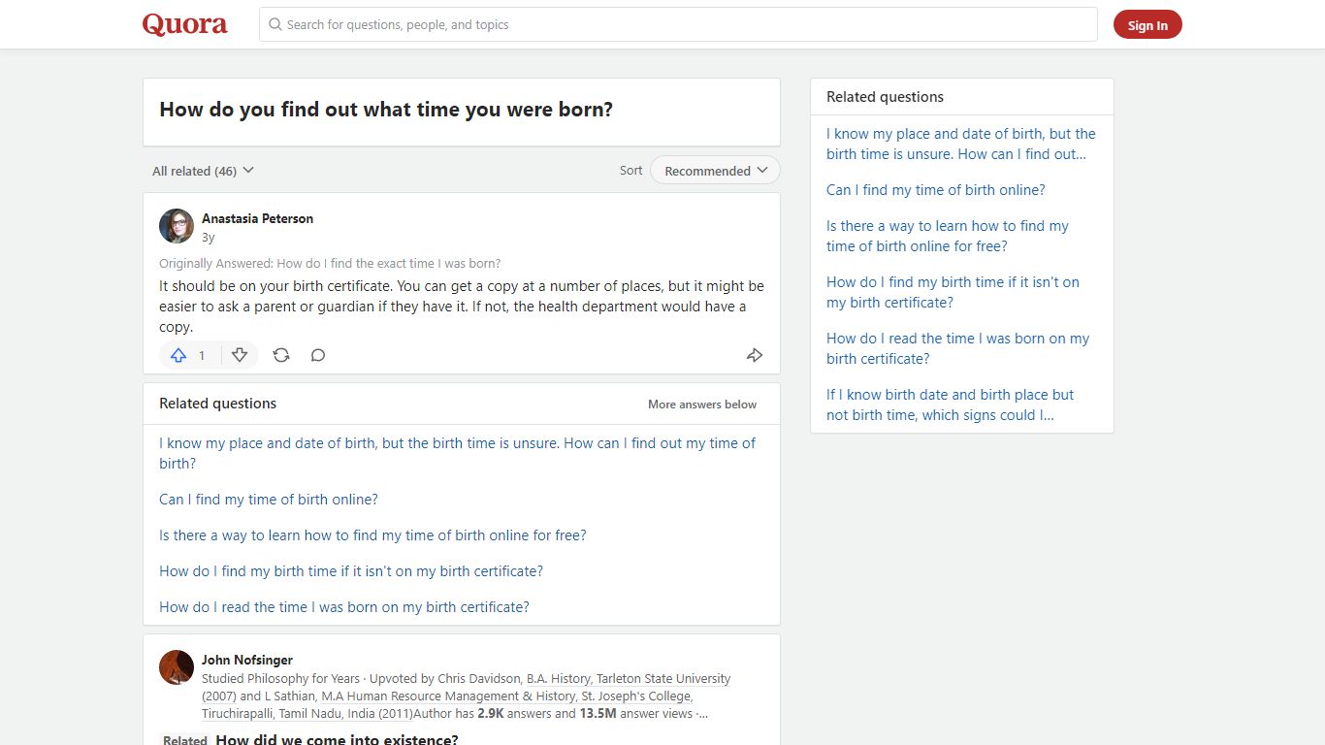Open center link 'Can I find my time of birth online?'
The width and height of the screenshot is (1325, 745).
[x=269, y=500]
